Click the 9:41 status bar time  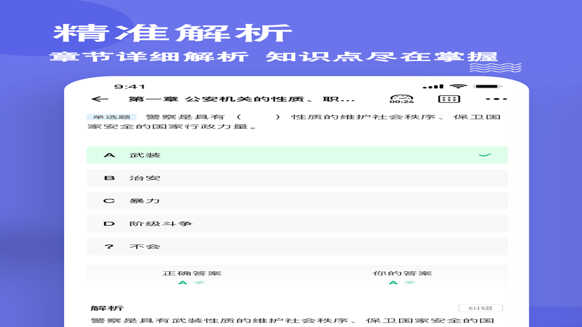coord(130,86)
